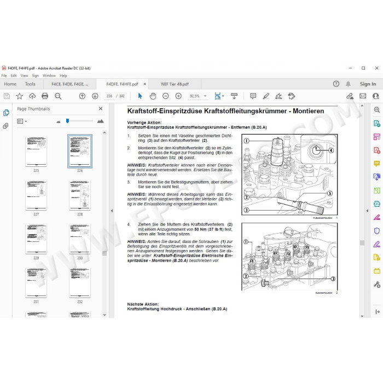Viewport: 383px width, 383px height.
Task: Open the Help question mark icon
Action: pos(336,84)
